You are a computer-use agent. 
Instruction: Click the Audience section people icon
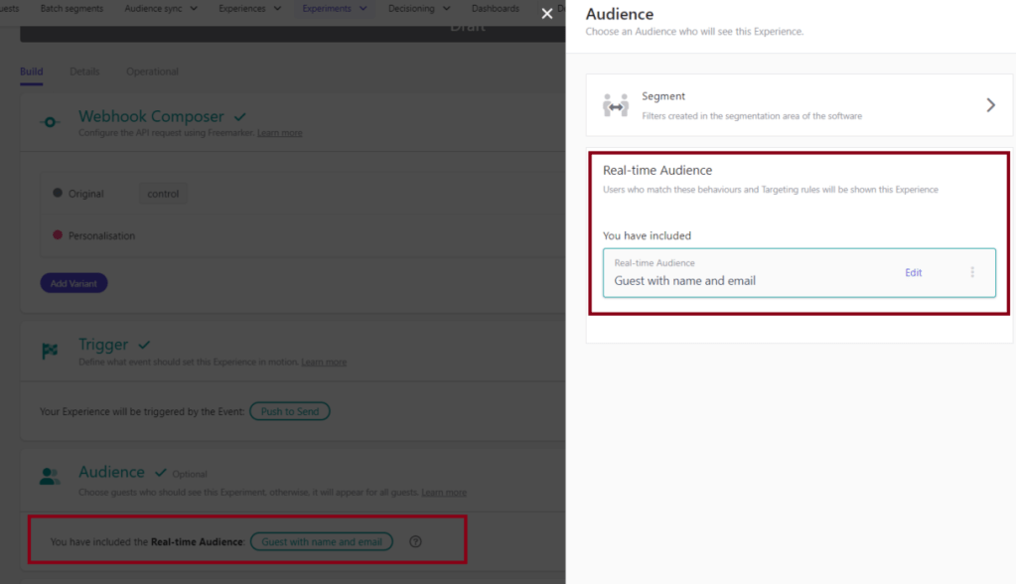pyautogui.click(x=50, y=478)
